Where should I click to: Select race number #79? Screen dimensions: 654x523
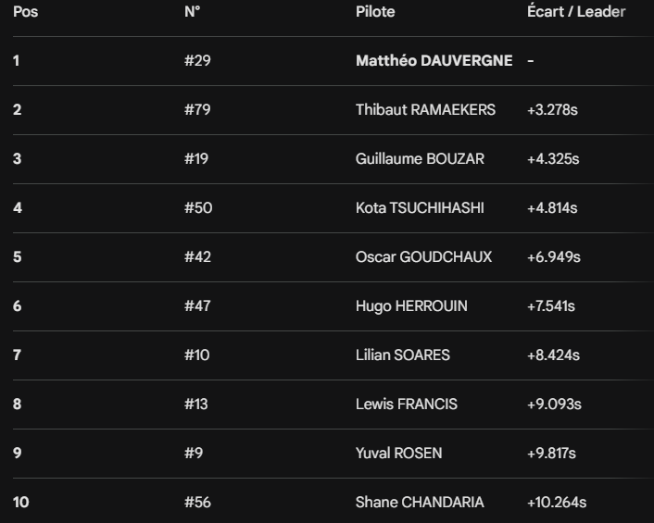[197, 110]
